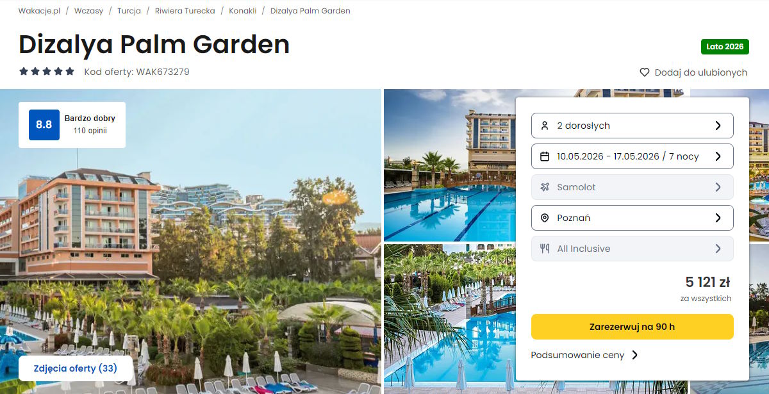The width and height of the screenshot is (769, 394).
Task: Click Zarezerwuj na 90 h button
Action: [x=632, y=327]
